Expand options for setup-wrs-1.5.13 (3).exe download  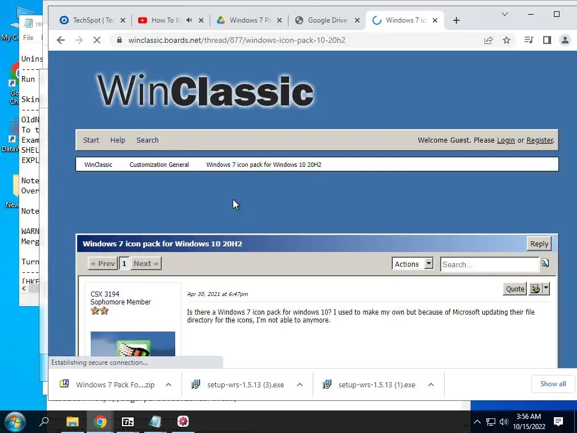click(300, 385)
